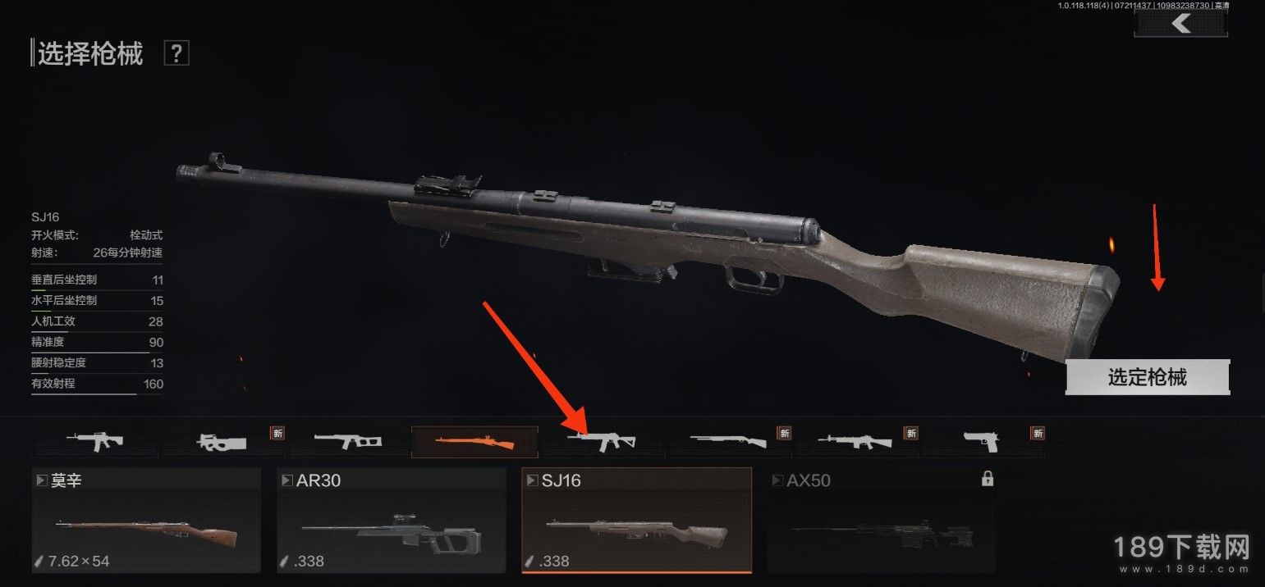Viewport: 1265px width, 587px height.
Task: Open the pistol category icon
Action: [x=982, y=441]
